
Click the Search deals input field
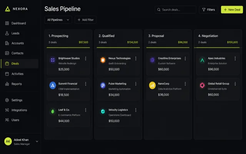click(x=175, y=10)
